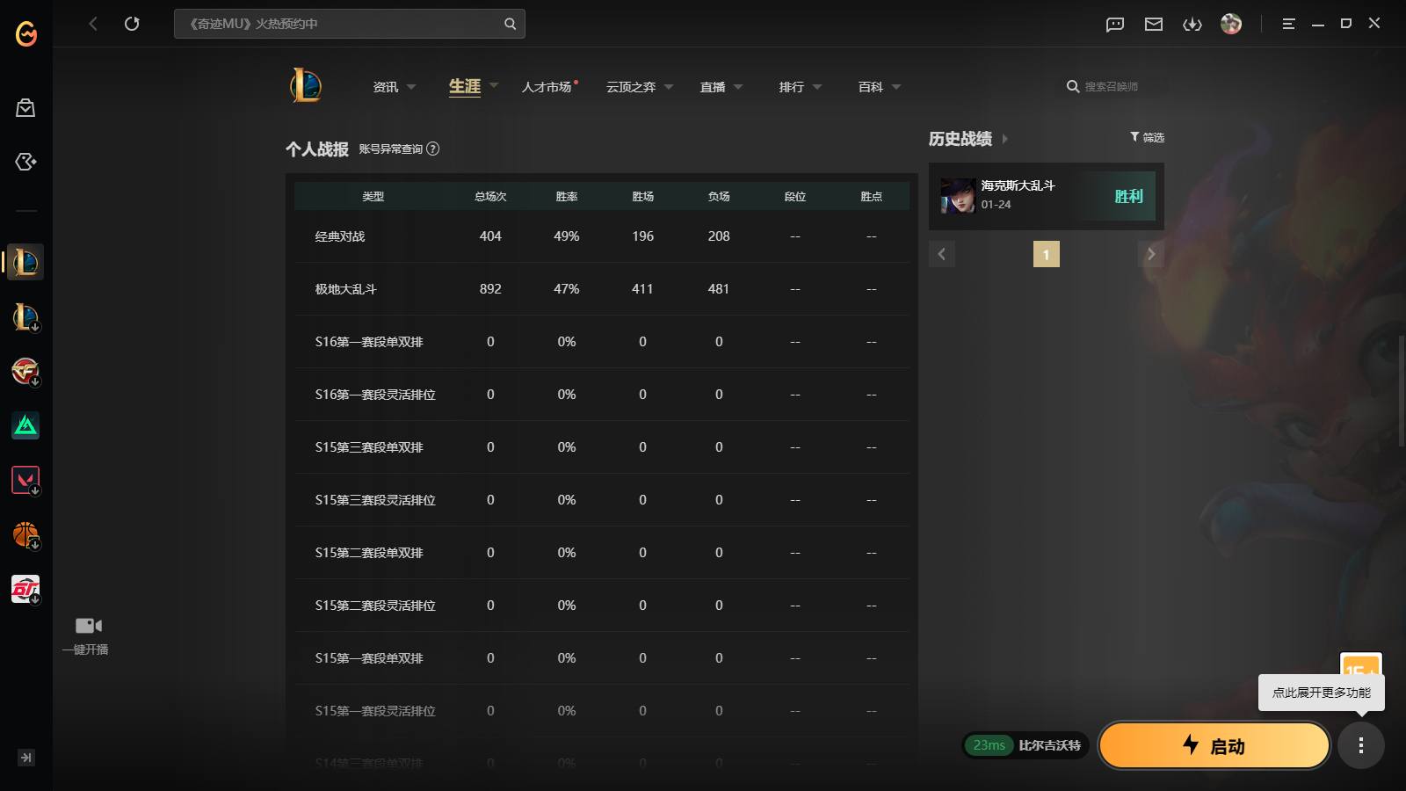
Task: Open the mail inbox icon
Action: pos(1153,24)
